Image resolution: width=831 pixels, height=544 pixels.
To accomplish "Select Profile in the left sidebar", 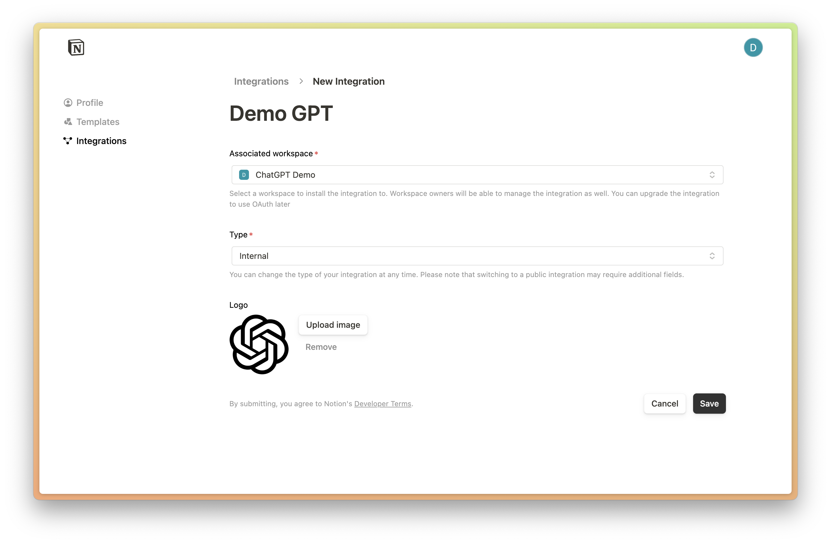I will pyautogui.click(x=89, y=102).
